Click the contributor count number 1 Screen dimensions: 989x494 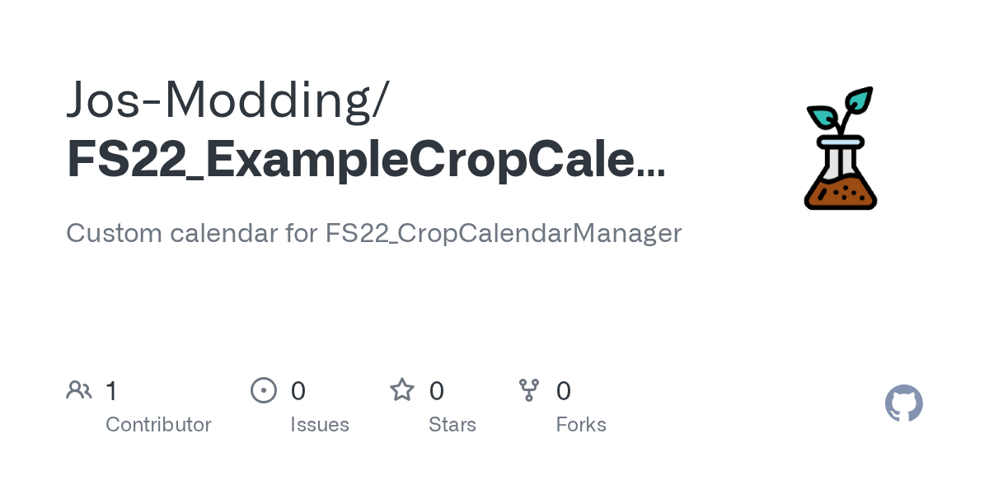(x=111, y=390)
